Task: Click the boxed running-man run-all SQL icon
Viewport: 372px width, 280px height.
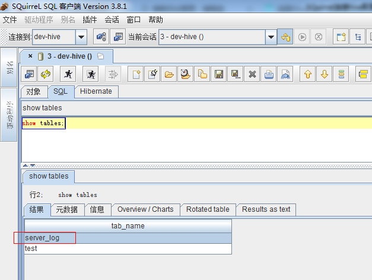Action: click(91, 74)
